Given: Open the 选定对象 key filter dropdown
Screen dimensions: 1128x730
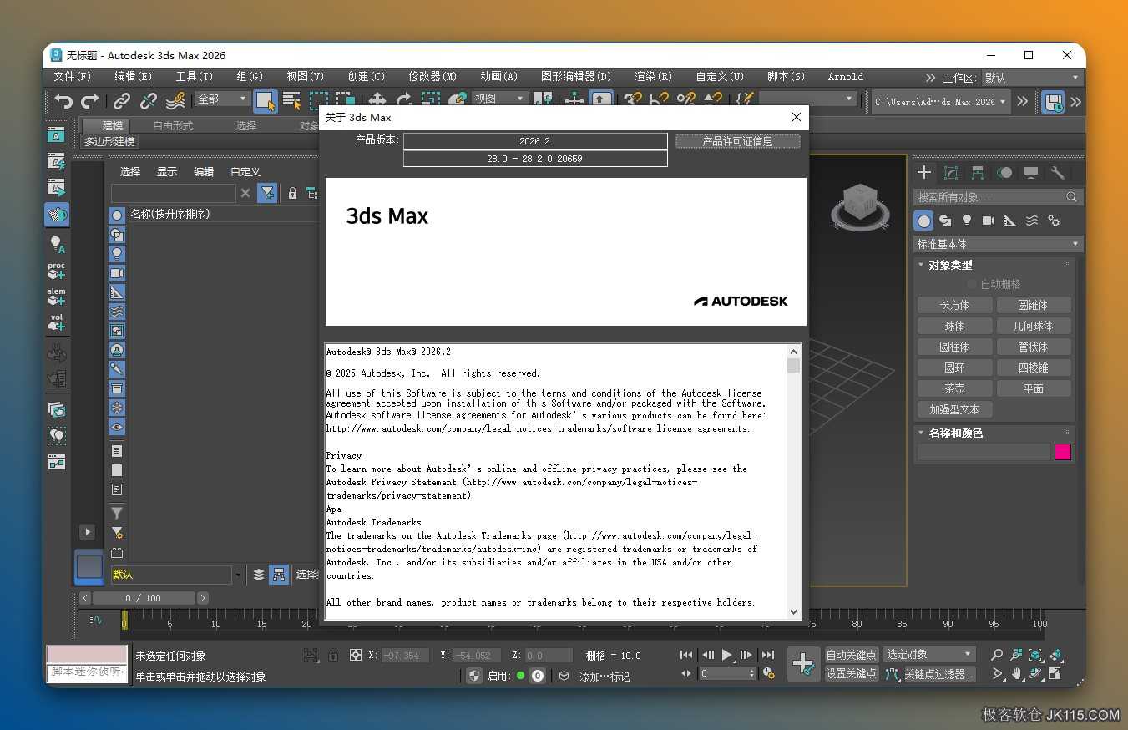Looking at the screenshot, I should pyautogui.click(x=929, y=655).
